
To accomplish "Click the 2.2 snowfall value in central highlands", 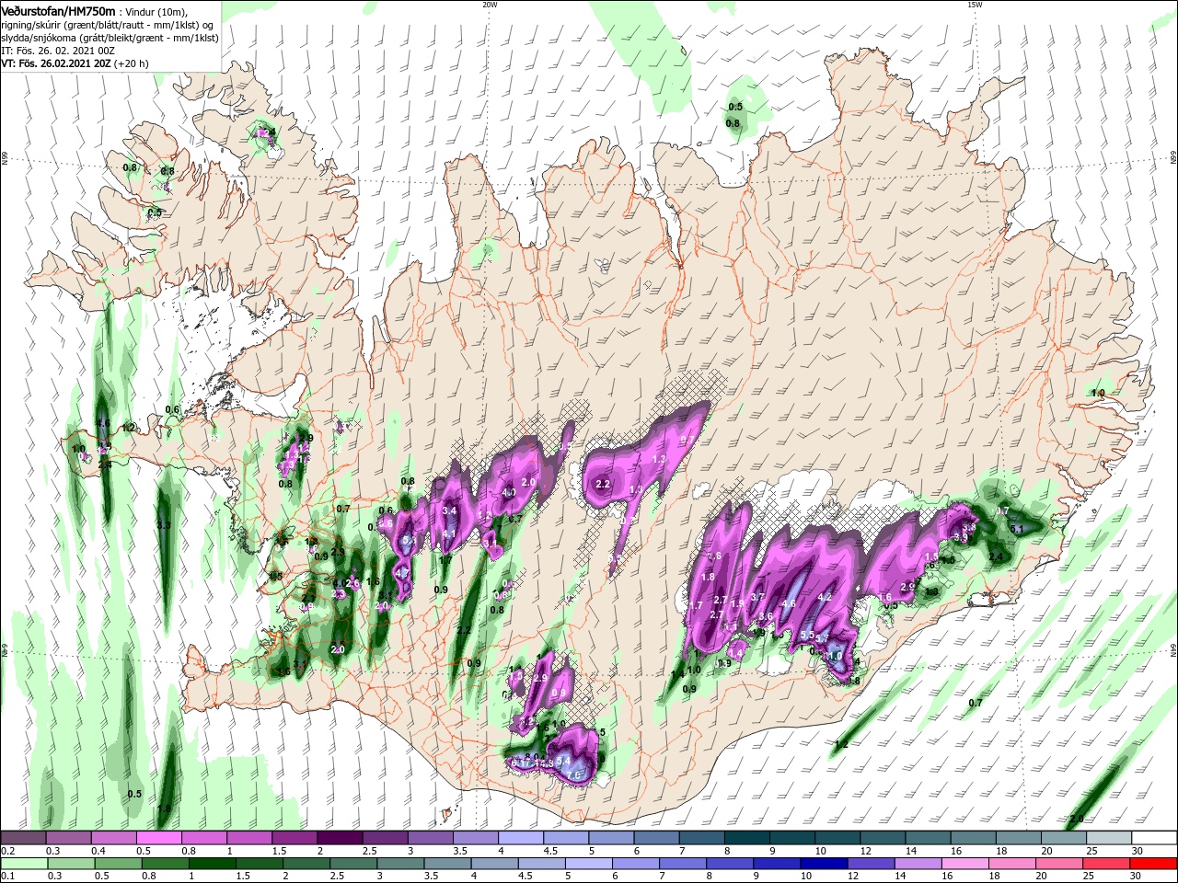I will point(604,484).
